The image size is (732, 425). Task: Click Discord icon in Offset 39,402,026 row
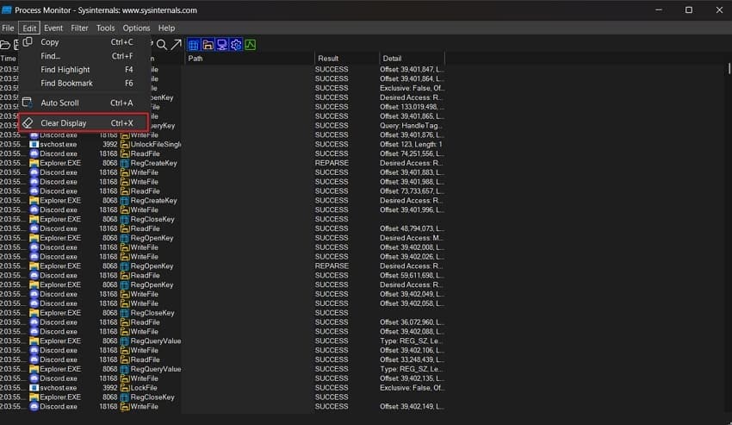coord(34,257)
